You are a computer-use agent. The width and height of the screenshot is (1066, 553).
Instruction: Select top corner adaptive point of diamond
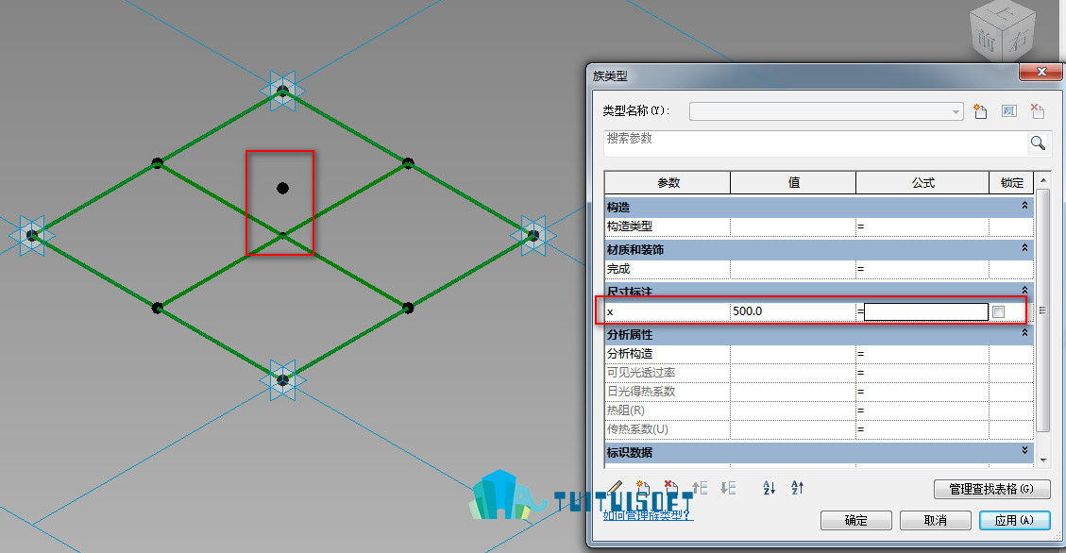pos(283,91)
